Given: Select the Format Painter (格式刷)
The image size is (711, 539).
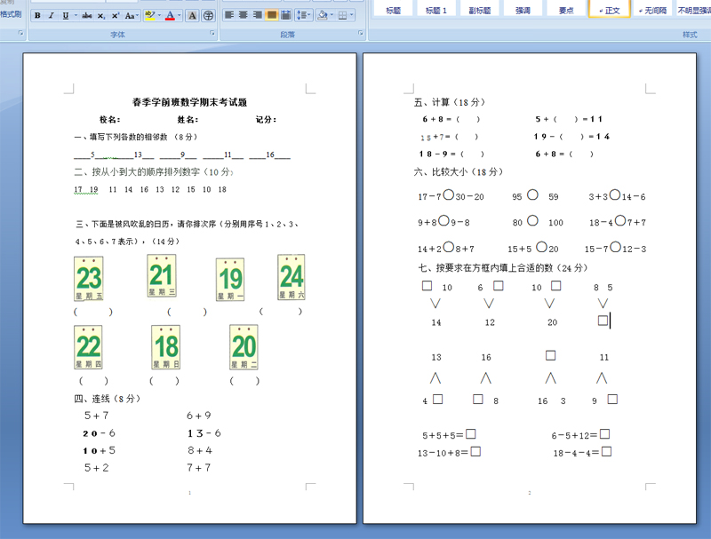Looking at the screenshot, I should [x=11, y=14].
